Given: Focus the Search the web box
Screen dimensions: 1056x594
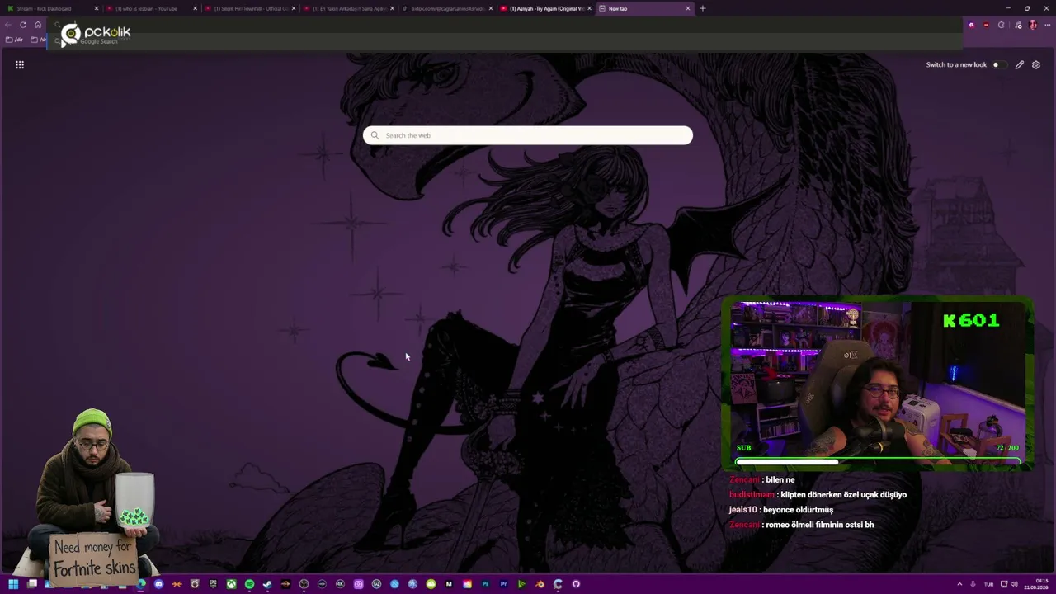Looking at the screenshot, I should tap(528, 135).
